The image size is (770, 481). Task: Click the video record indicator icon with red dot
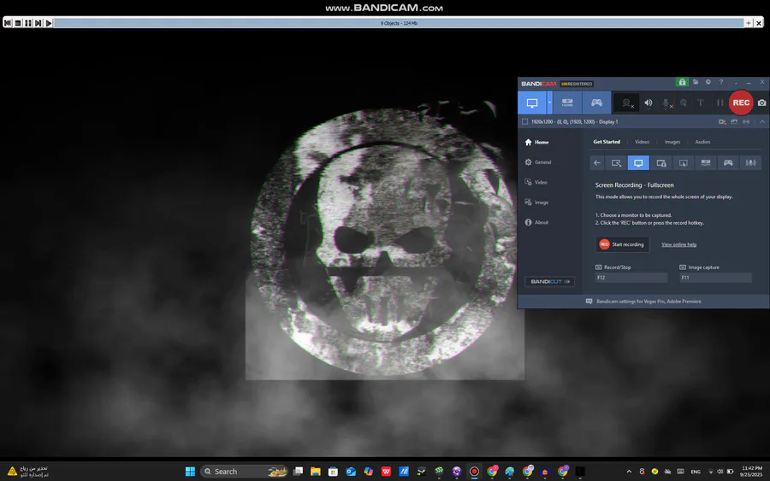click(x=722, y=121)
